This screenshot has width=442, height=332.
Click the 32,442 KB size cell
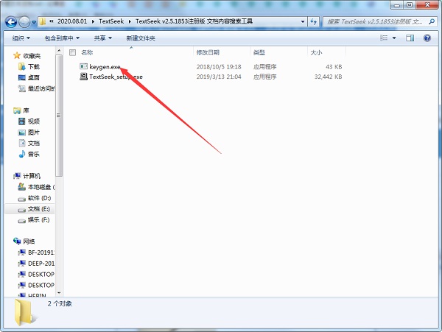coord(328,77)
